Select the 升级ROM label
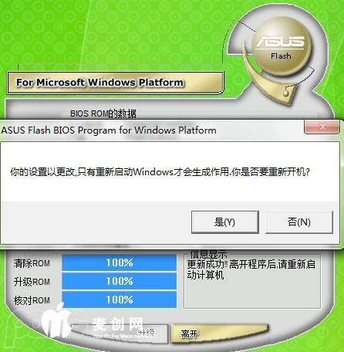This screenshot has height=352, width=344. click(32, 282)
